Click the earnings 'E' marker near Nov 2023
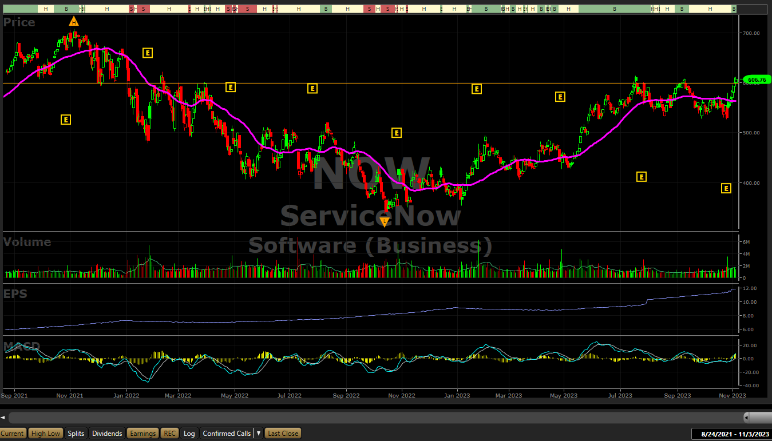The width and height of the screenshot is (772, 441). [x=726, y=188]
